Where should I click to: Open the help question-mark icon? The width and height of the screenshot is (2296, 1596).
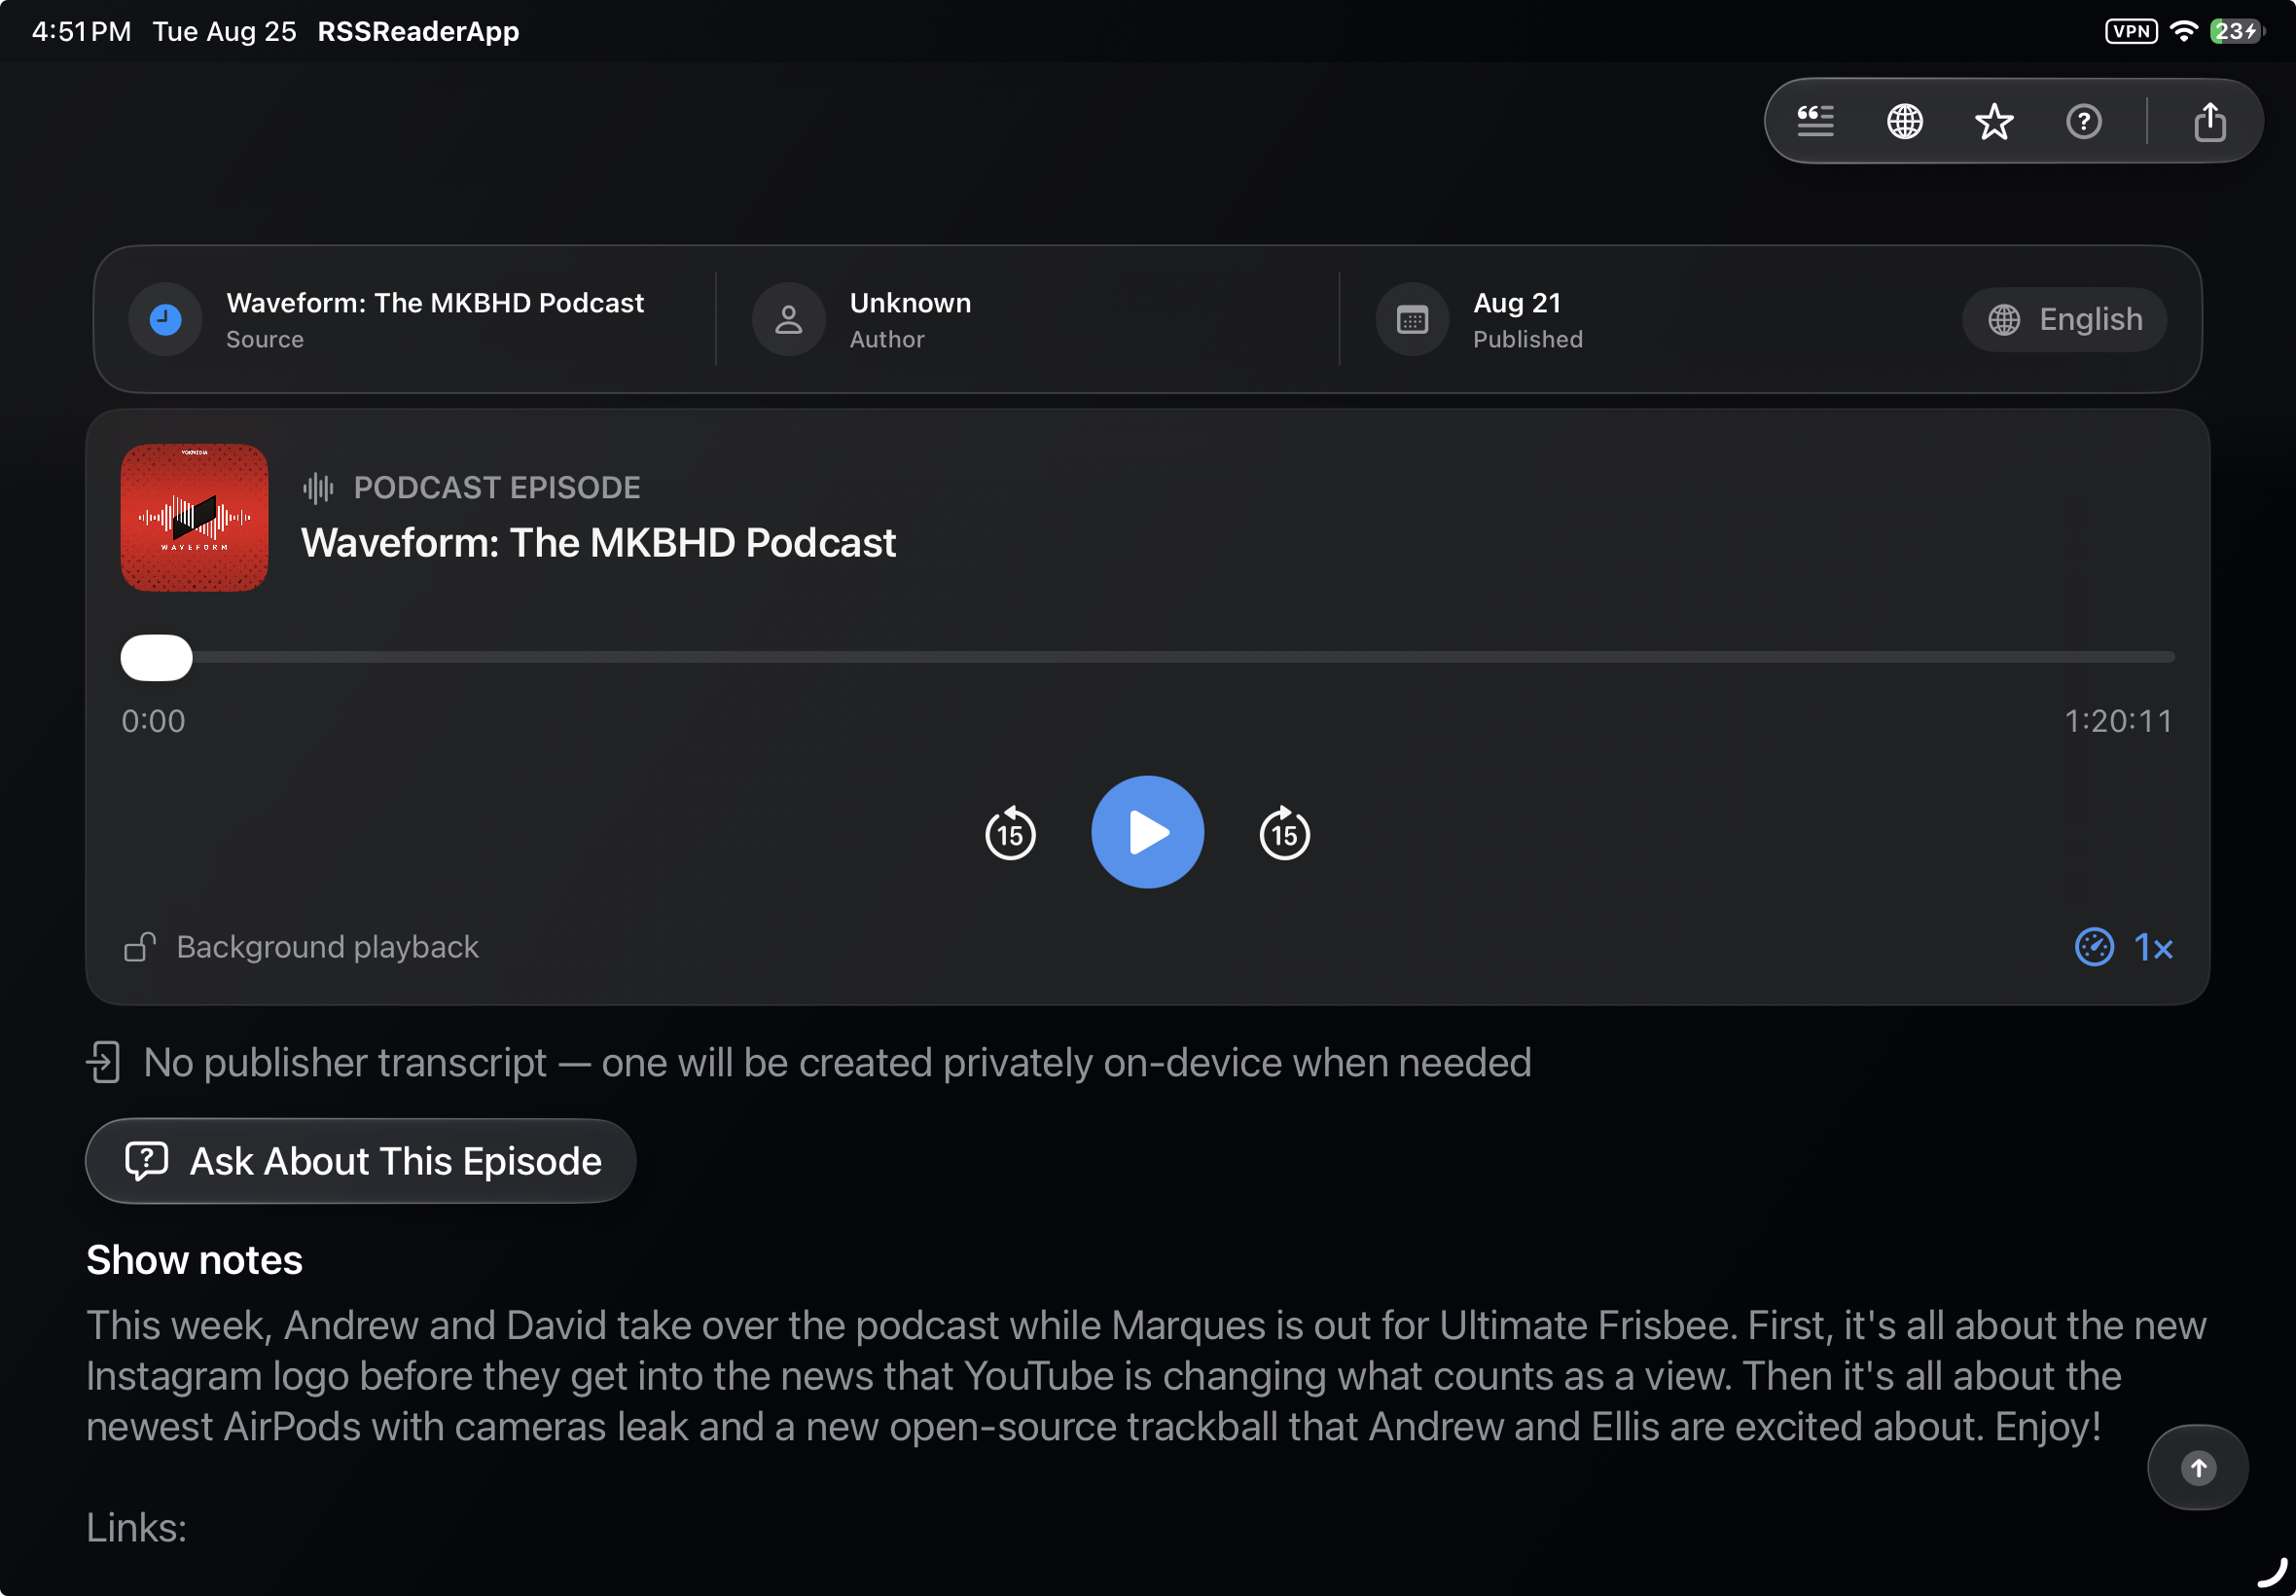(2084, 121)
